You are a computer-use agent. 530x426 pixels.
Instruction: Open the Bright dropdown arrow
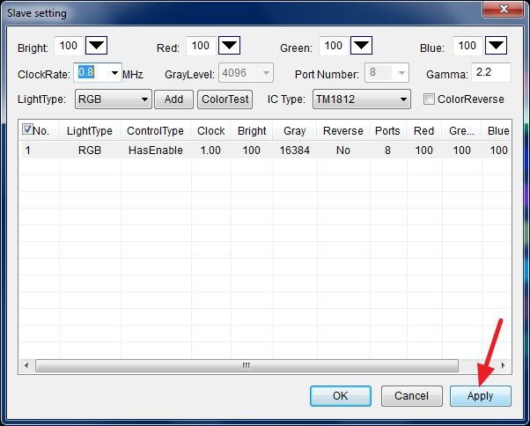97,46
